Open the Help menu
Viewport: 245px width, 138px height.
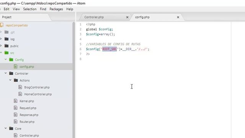coord(70,9)
